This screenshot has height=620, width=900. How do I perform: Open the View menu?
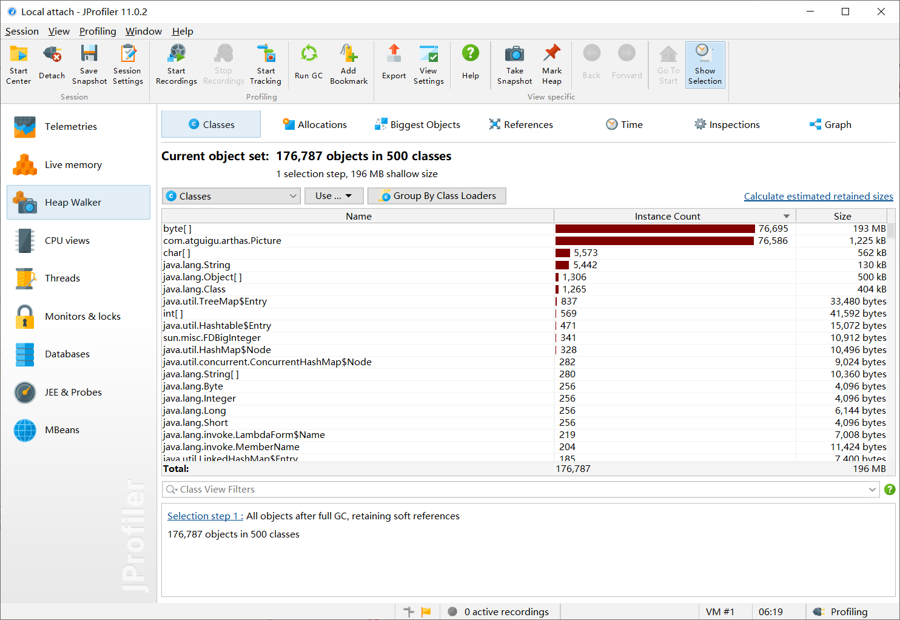coord(59,32)
